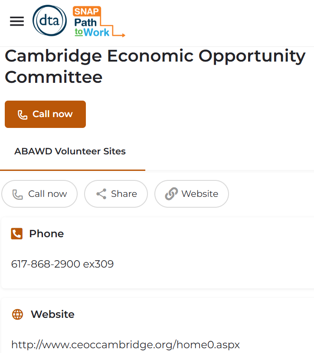Click the phone number 617-868-2900 ex309
Image resolution: width=314 pixels, height=353 pixels.
62,264
